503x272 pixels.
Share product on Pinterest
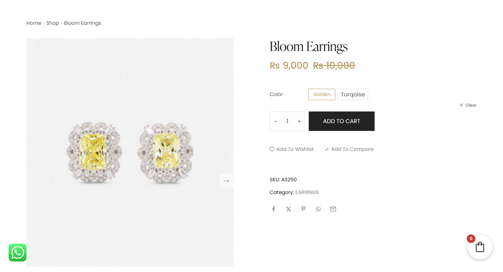coord(303,209)
